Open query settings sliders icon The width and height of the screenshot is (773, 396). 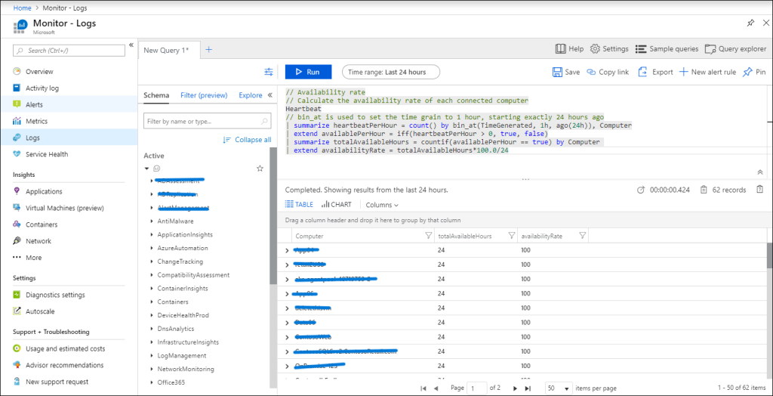click(269, 72)
